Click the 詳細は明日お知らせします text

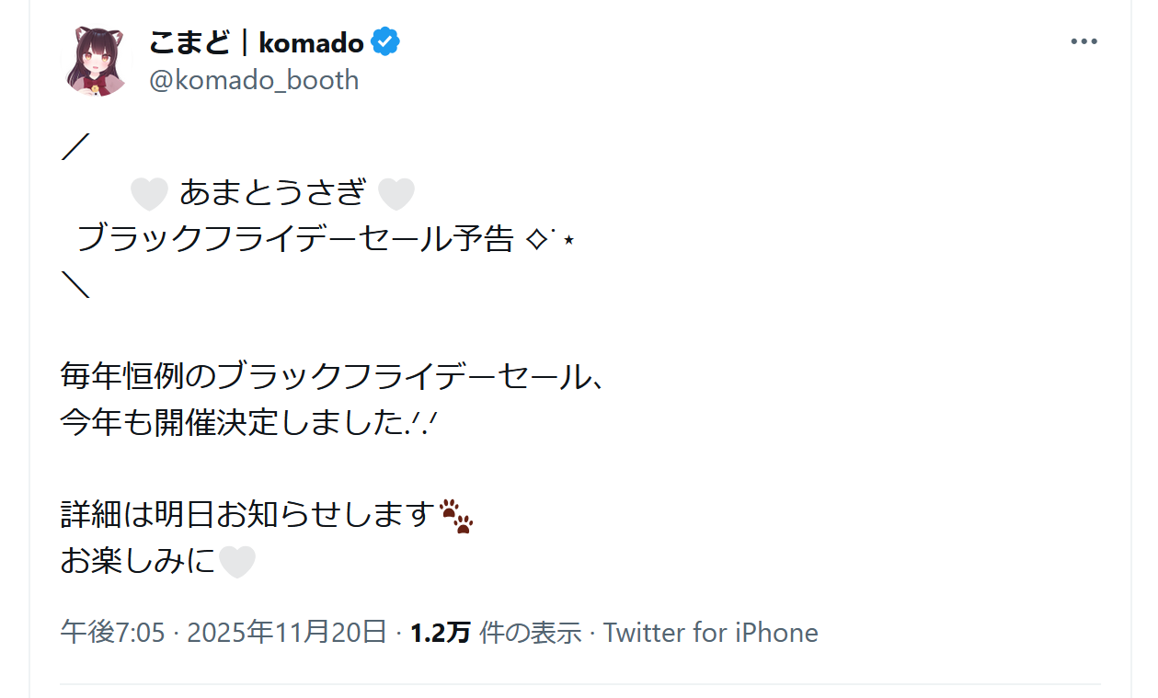click(247, 515)
